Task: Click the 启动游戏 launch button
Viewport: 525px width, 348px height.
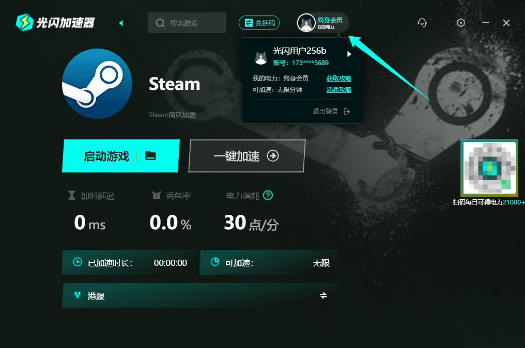Action: 120,156
